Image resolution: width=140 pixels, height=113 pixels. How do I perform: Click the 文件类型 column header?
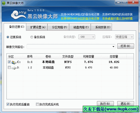[x=68, y=56]
